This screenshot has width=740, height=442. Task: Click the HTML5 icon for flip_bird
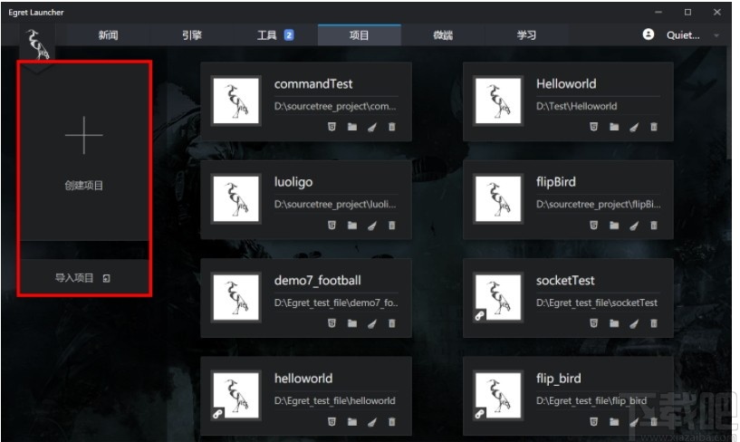(593, 422)
